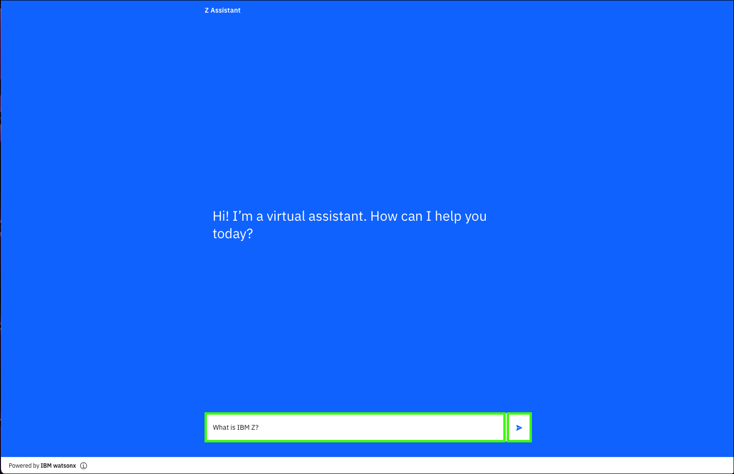Click the virtual assistant greeting message
Viewport: 734px width, 474px height.
pyautogui.click(x=349, y=225)
